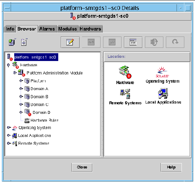This screenshot has width=195, height=183.
Task: Click the Domain A node icon
Action: point(27,89)
